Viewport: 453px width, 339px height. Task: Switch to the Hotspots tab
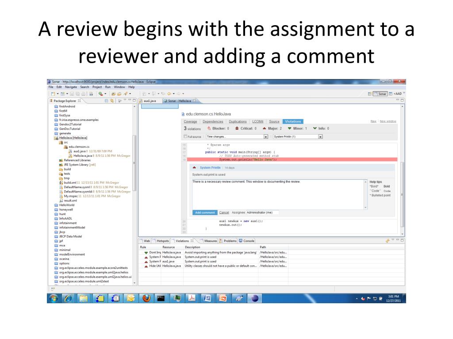point(161,241)
